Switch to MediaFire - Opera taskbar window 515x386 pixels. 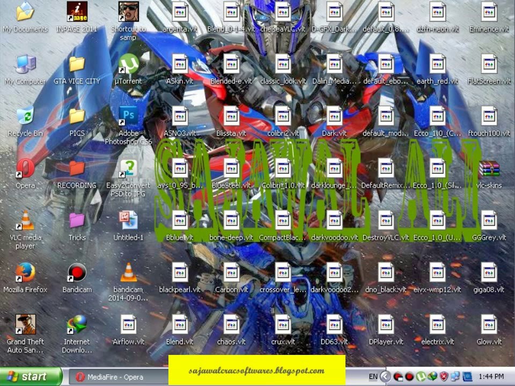[x=118, y=377]
